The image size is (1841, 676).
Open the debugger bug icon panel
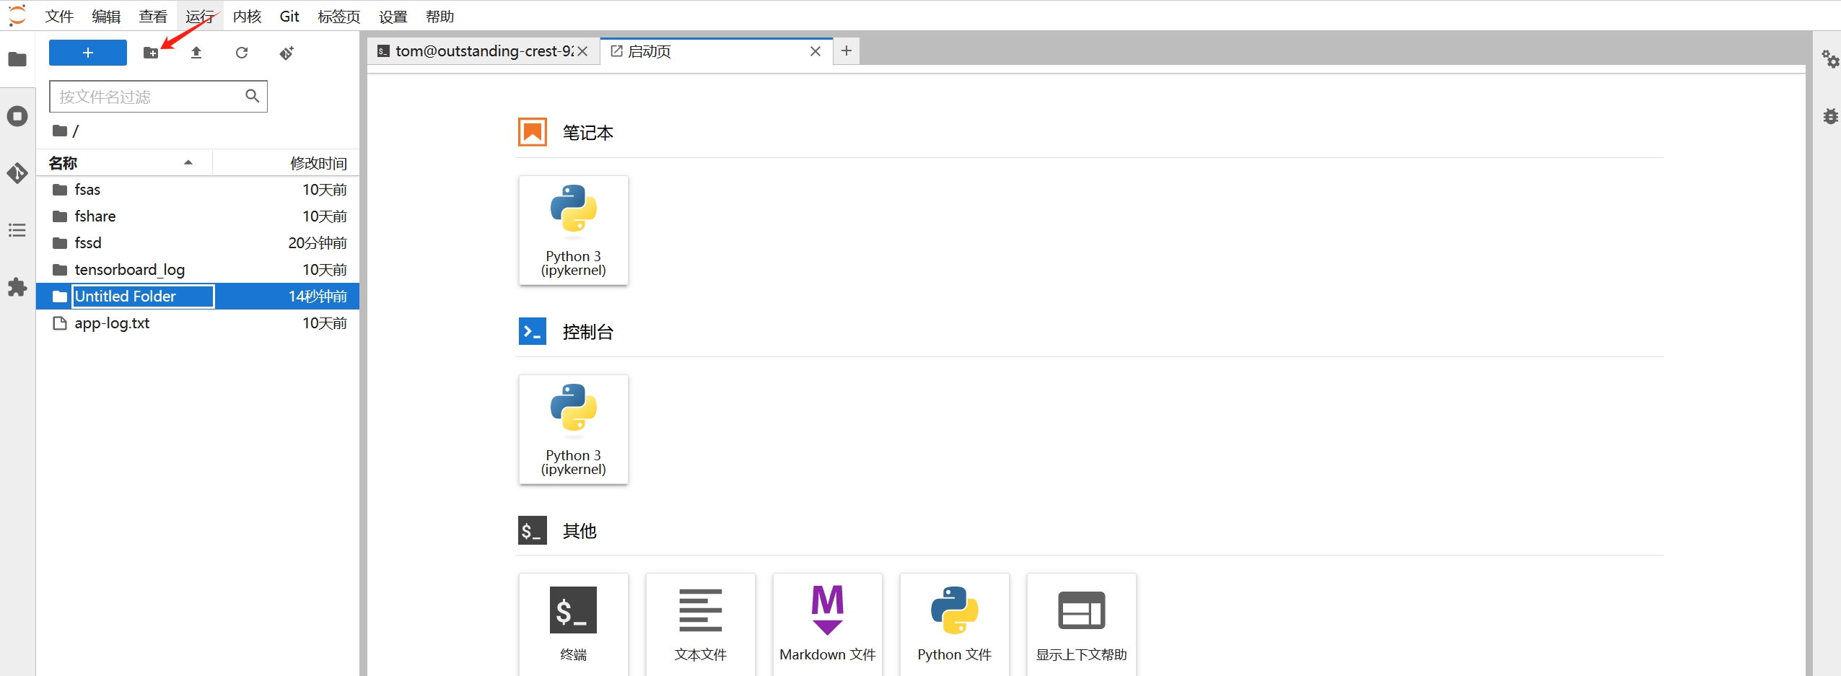click(x=1830, y=116)
